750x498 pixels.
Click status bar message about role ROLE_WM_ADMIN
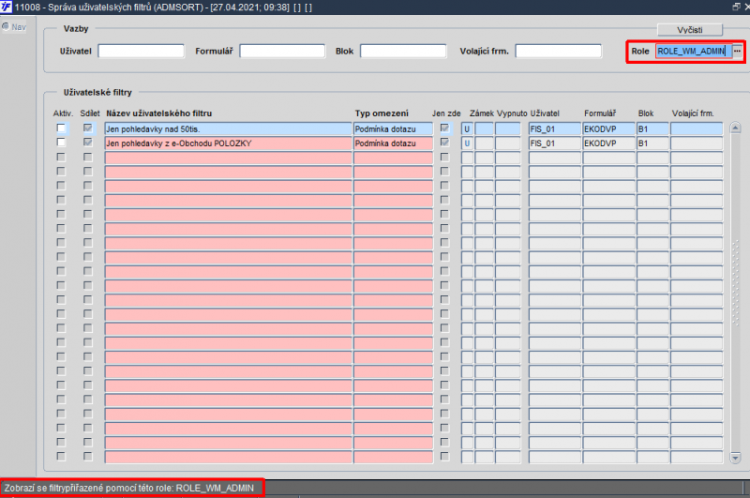click(129, 488)
